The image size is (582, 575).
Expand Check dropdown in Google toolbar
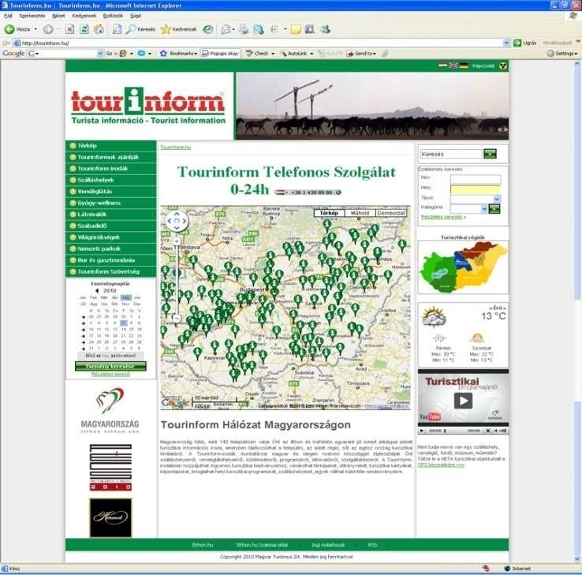(x=273, y=54)
